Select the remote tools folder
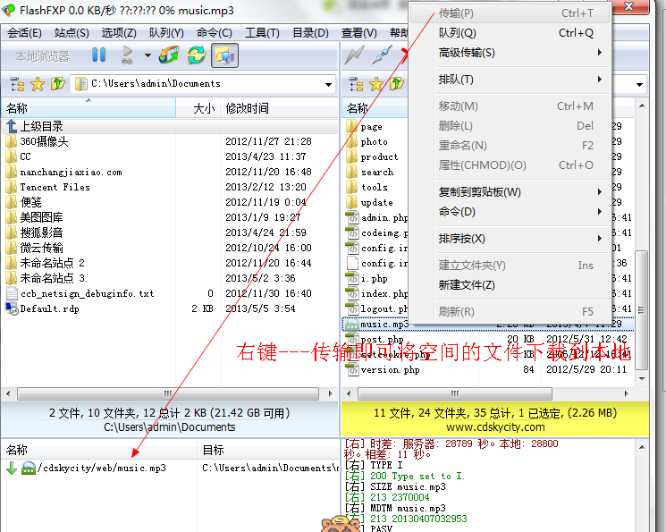The width and height of the screenshot is (666, 532). point(367,188)
